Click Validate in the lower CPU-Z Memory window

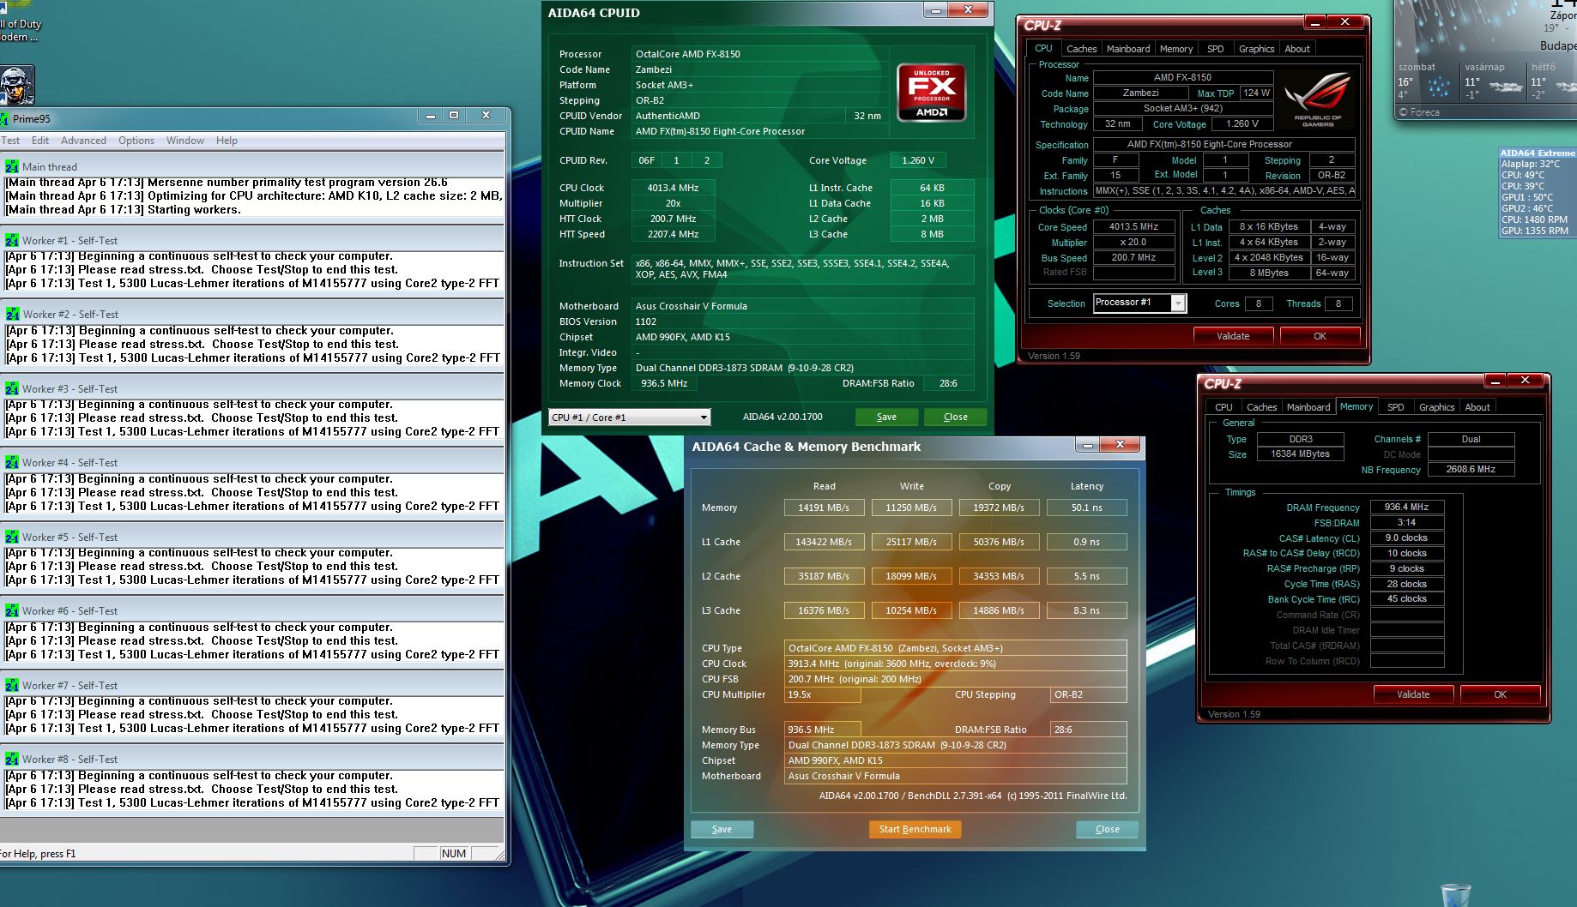pyautogui.click(x=1413, y=694)
